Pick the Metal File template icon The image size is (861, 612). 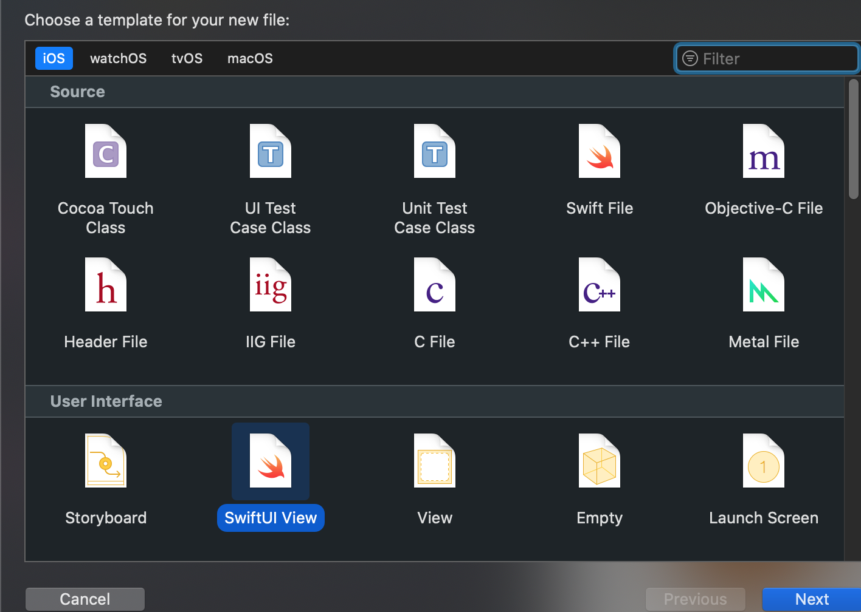click(x=764, y=285)
